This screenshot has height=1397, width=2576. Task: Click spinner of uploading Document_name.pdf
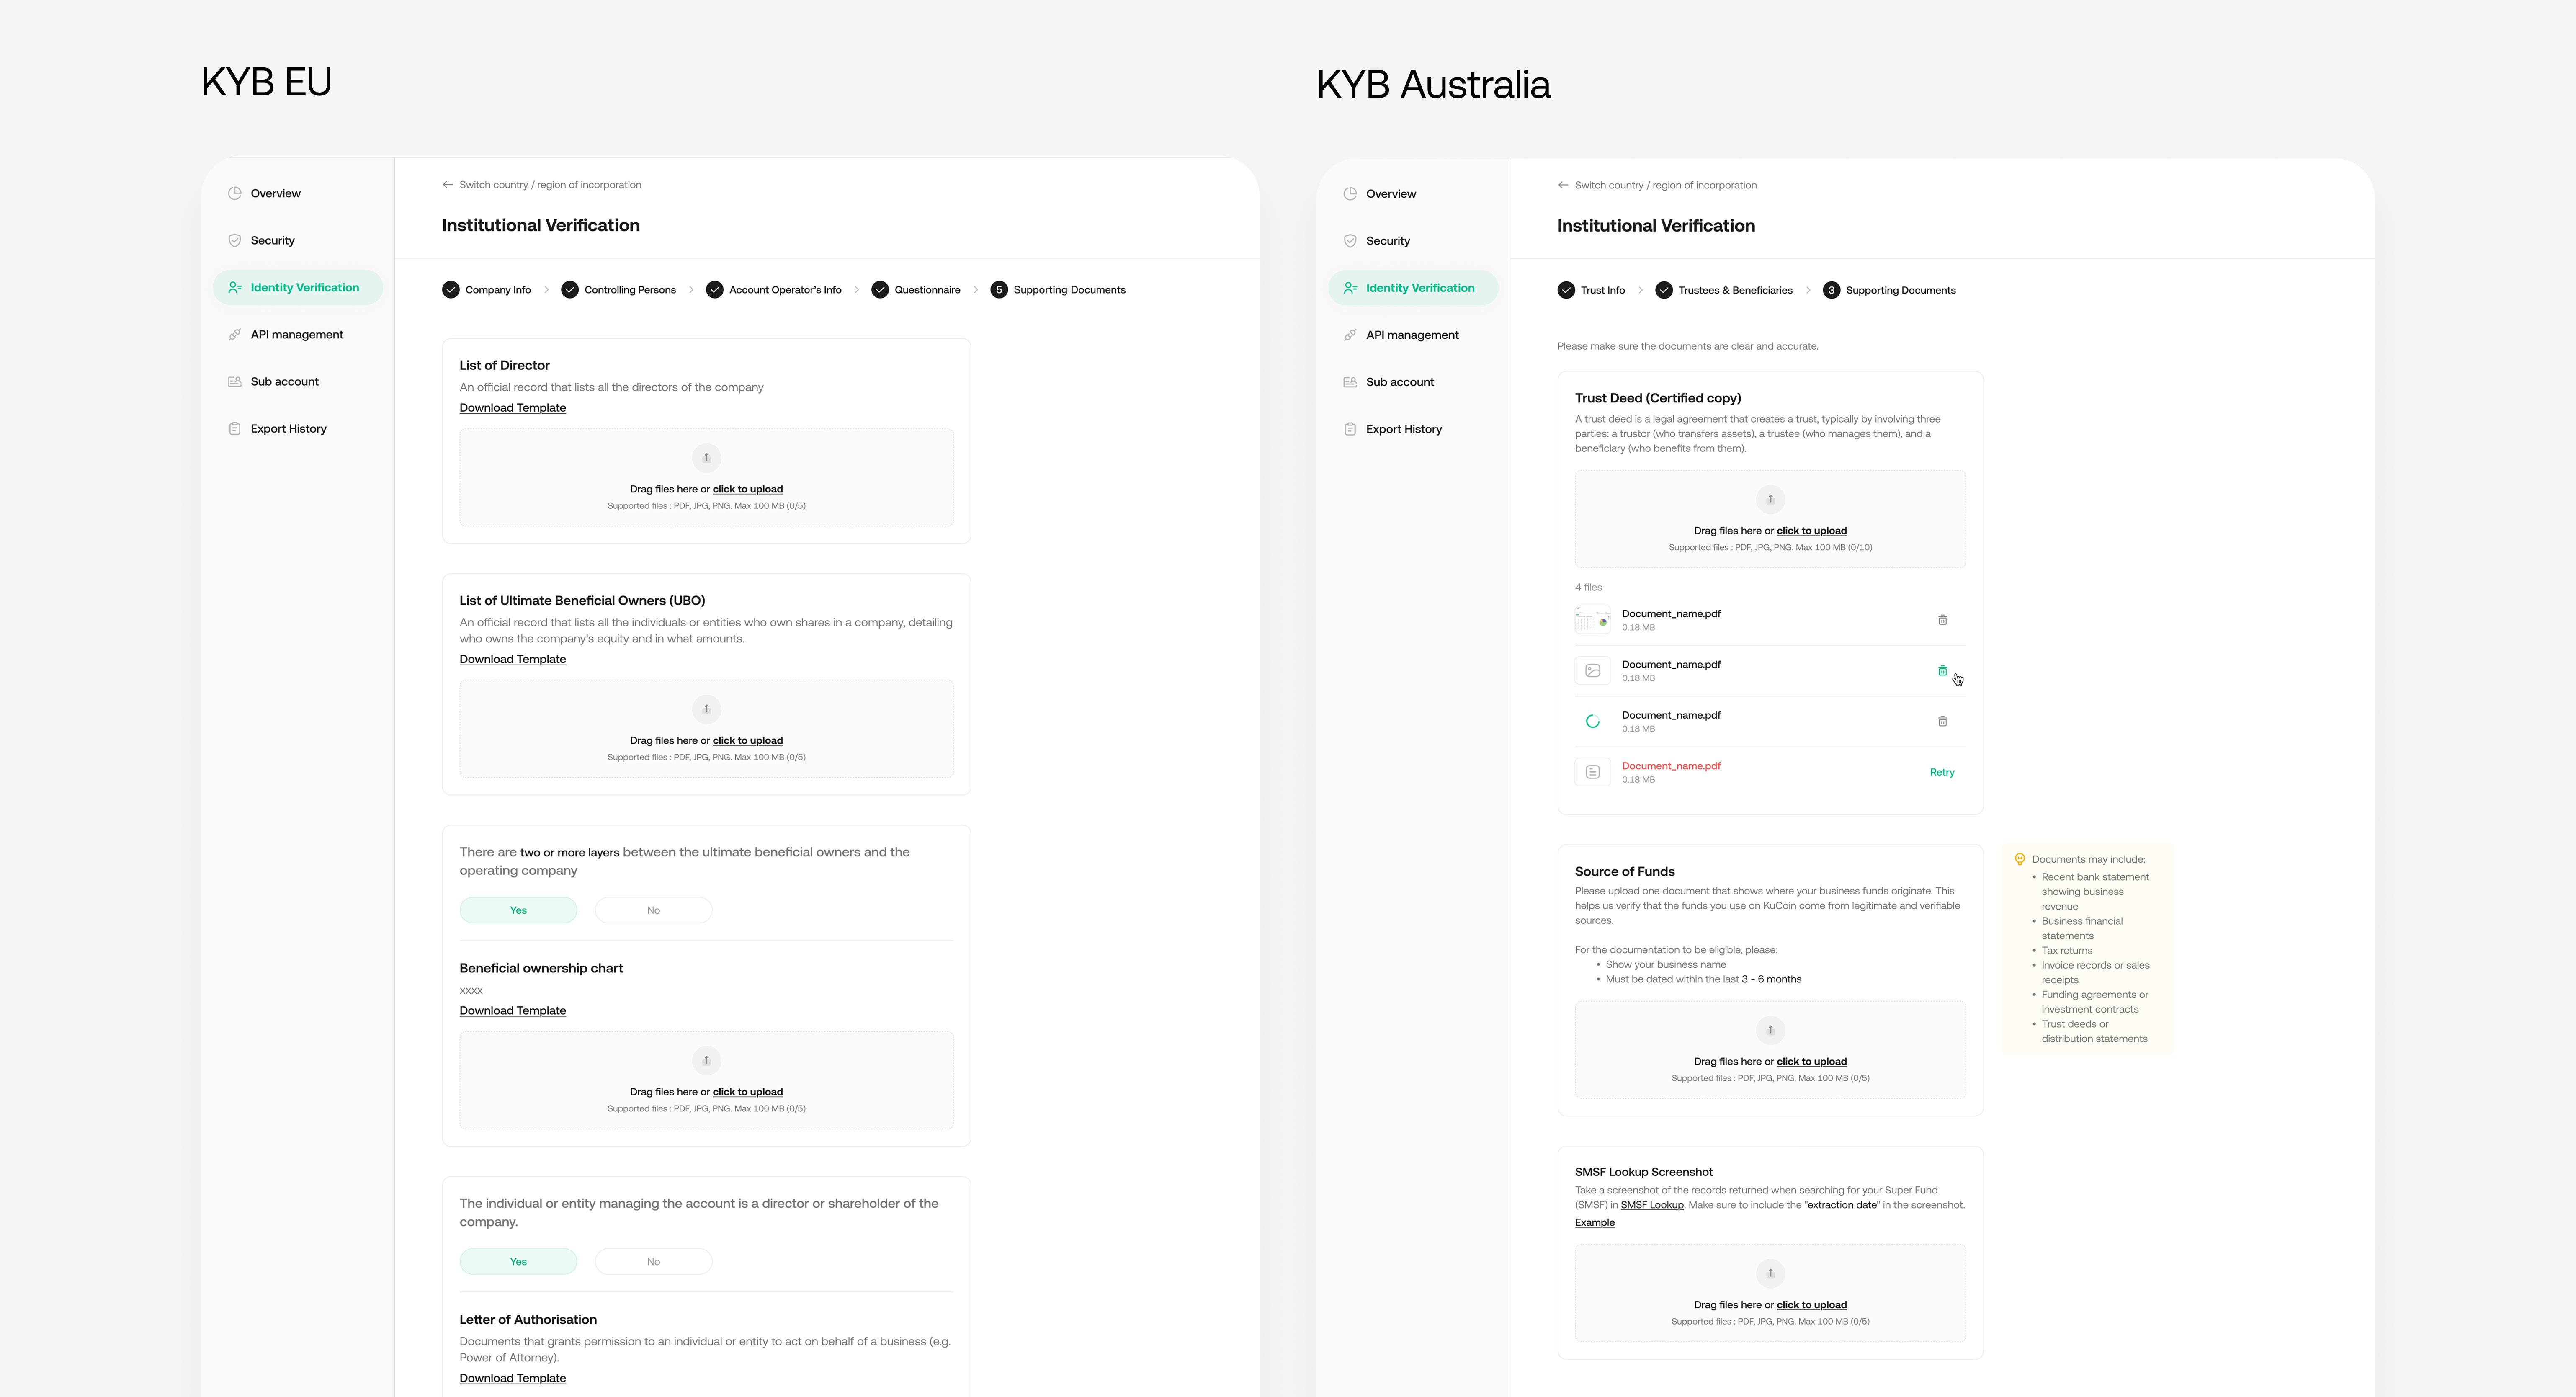(1592, 722)
